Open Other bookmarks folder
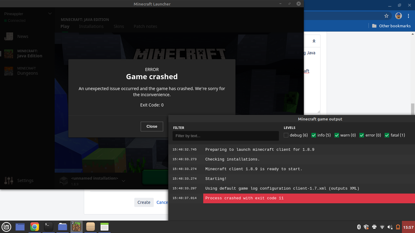 point(391,26)
